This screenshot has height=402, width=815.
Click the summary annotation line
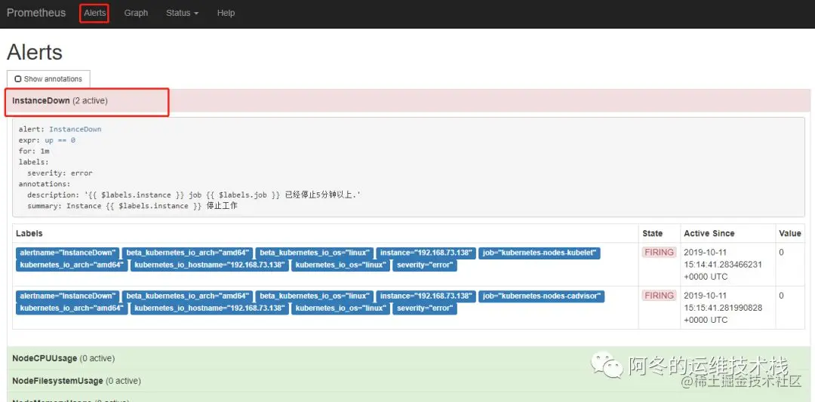133,206
